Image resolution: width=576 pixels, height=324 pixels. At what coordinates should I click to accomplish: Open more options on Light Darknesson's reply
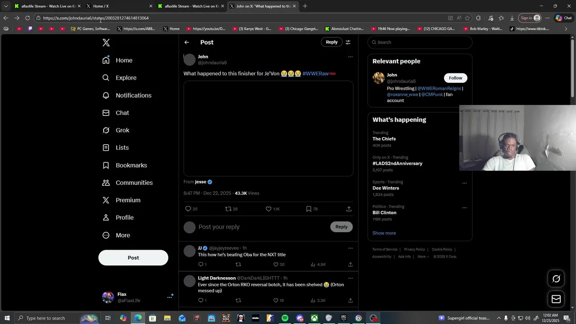click(350, 278)
